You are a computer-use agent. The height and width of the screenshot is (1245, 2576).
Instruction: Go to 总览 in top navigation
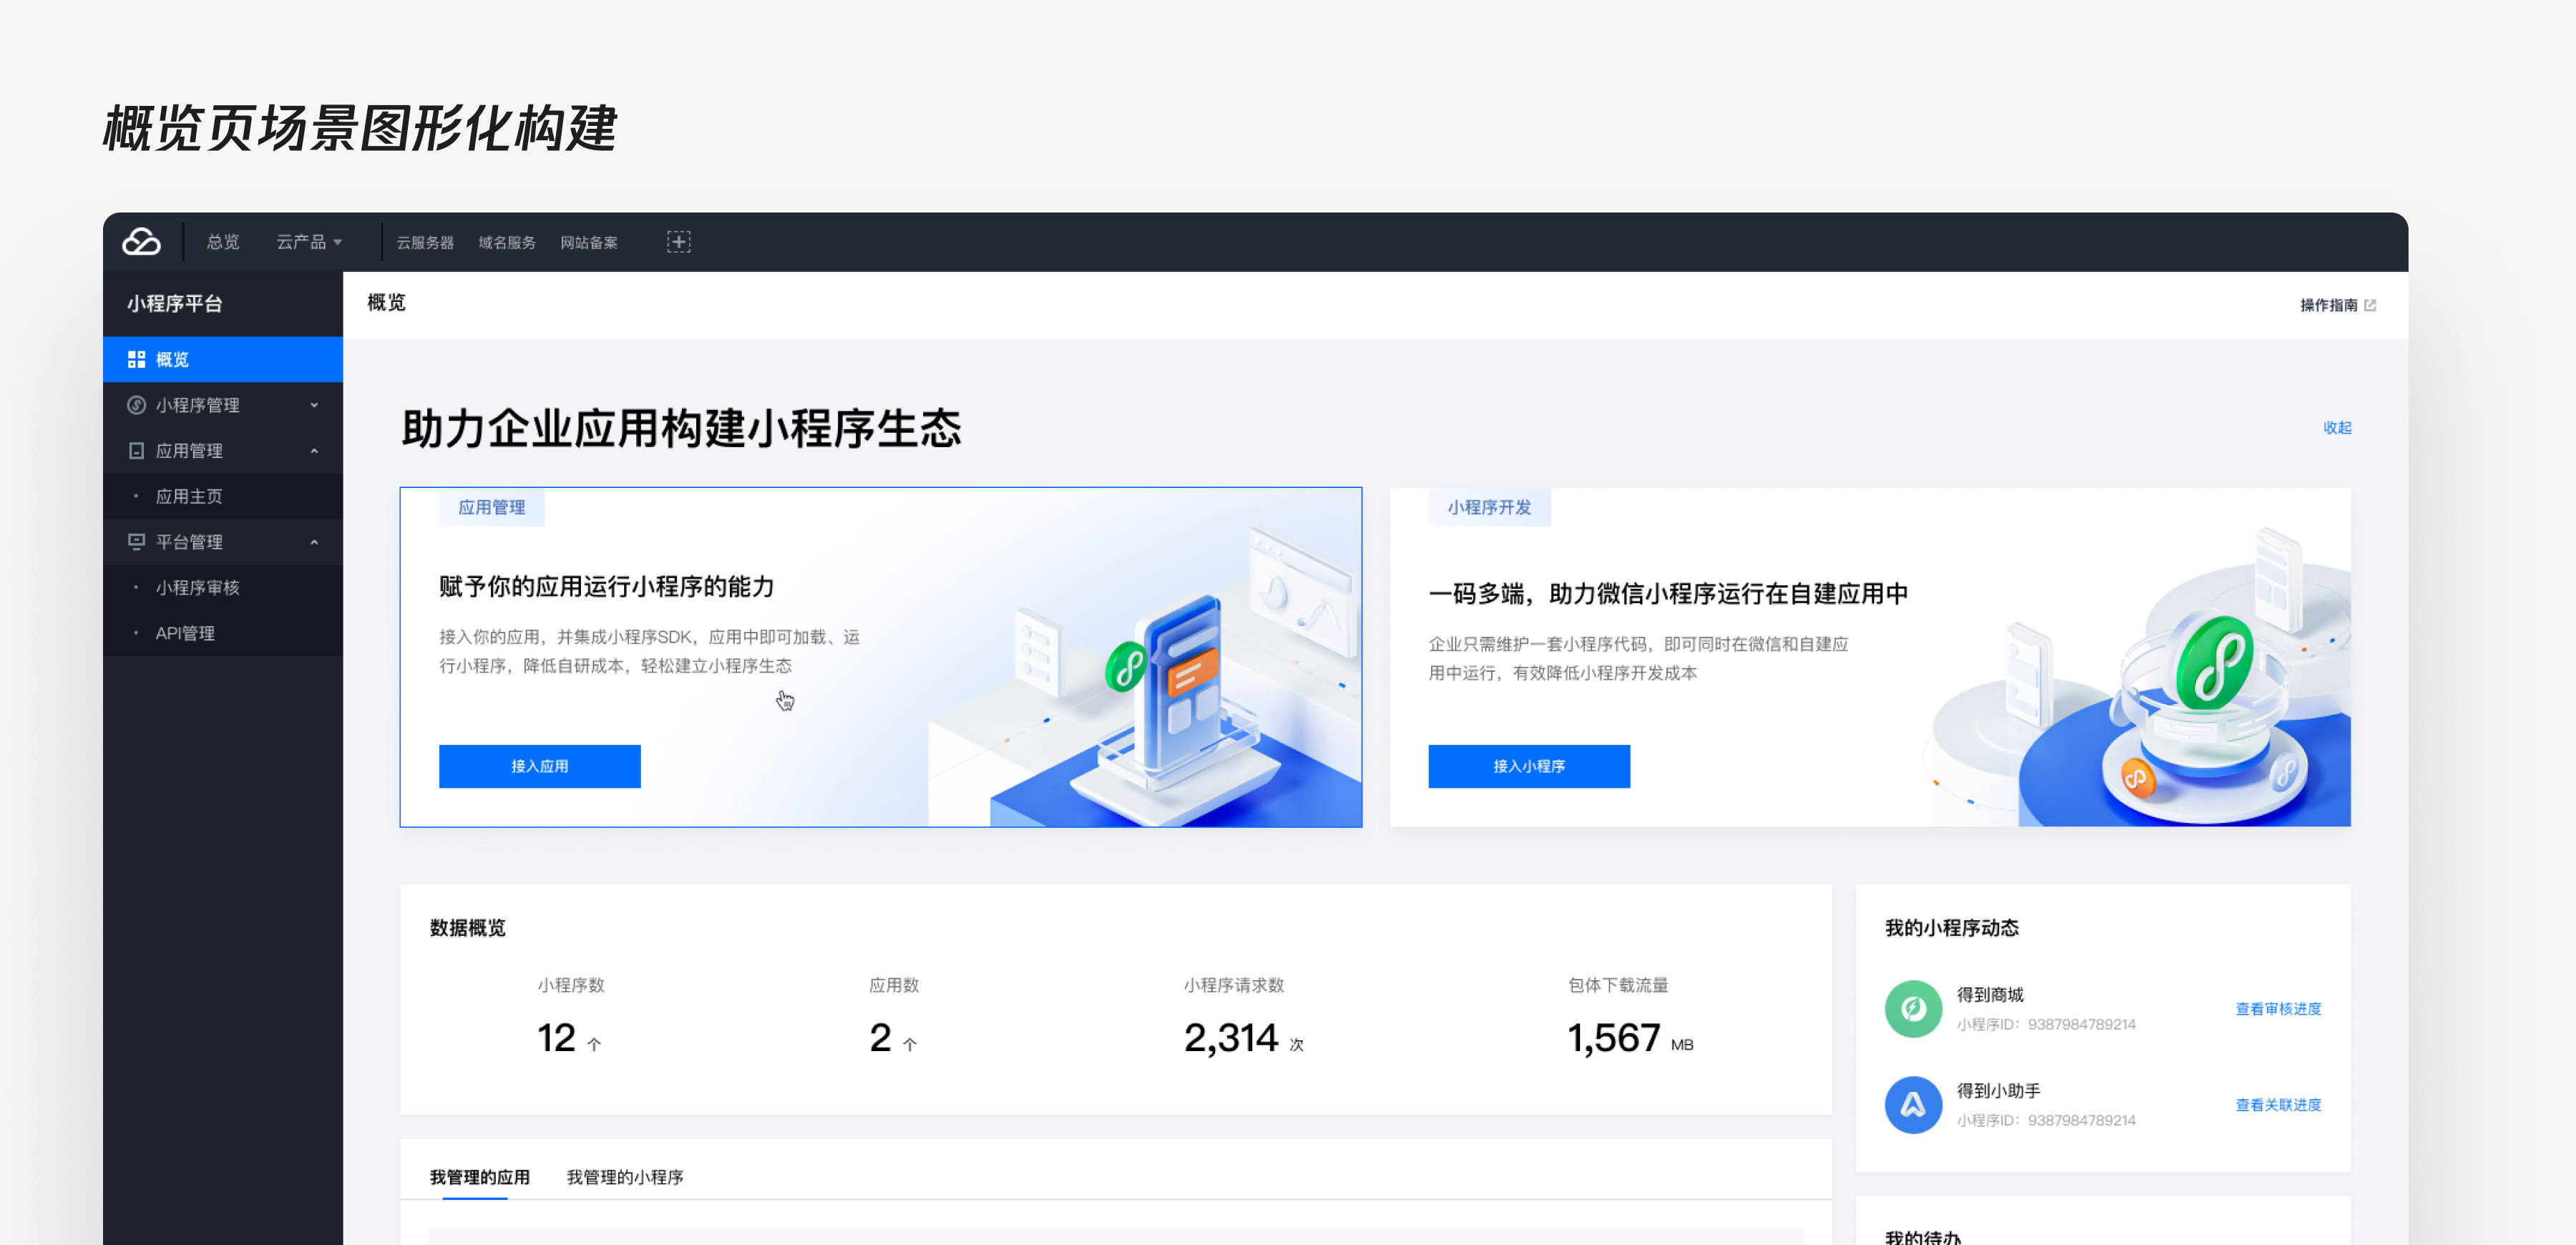pos(223,242)
